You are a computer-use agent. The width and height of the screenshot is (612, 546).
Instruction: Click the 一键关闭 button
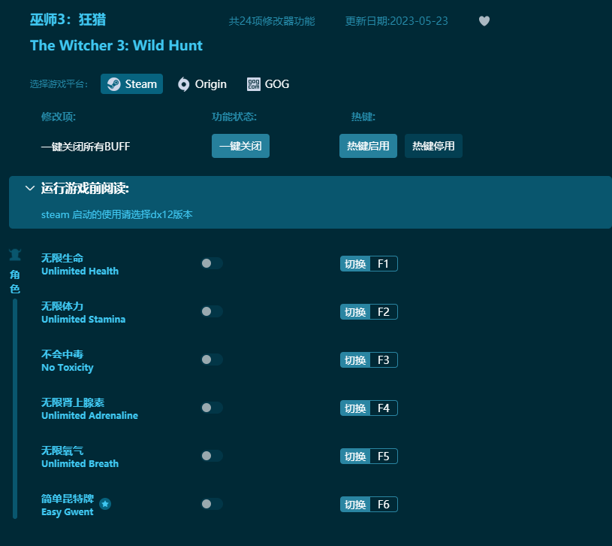pyautogui.click(x=240, y=146)
